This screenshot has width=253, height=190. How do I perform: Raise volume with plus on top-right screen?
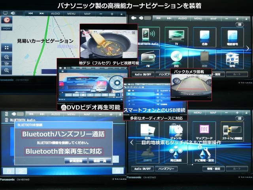[x=237, y=19]
